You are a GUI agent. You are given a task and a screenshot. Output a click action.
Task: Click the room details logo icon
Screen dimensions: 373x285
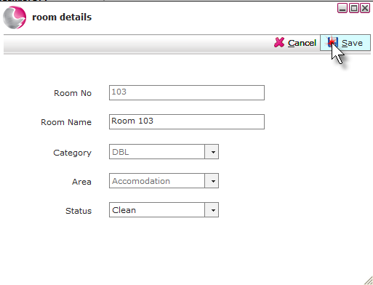15,17
